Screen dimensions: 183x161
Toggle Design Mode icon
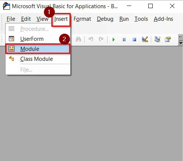(145, 39)
